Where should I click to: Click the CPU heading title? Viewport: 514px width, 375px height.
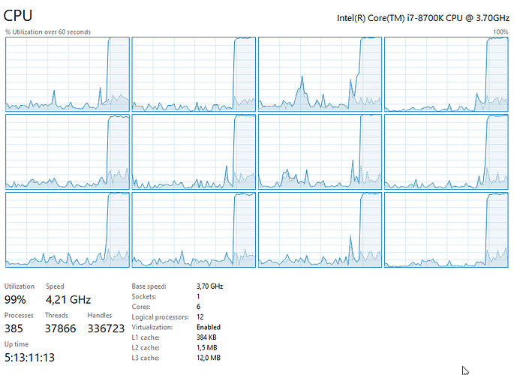(x=18, y=16)
